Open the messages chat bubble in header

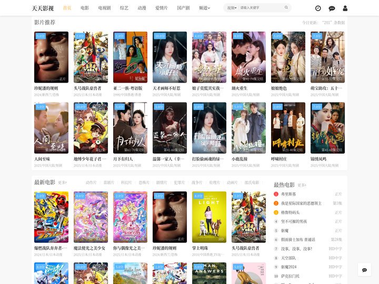pos(332,8)
